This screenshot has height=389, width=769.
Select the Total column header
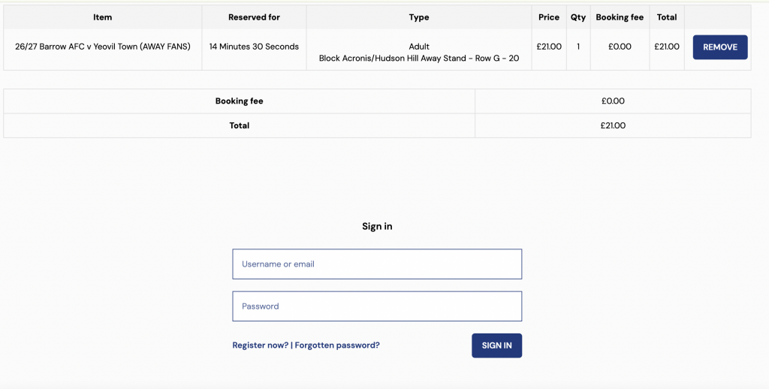[x=667, y=17]
